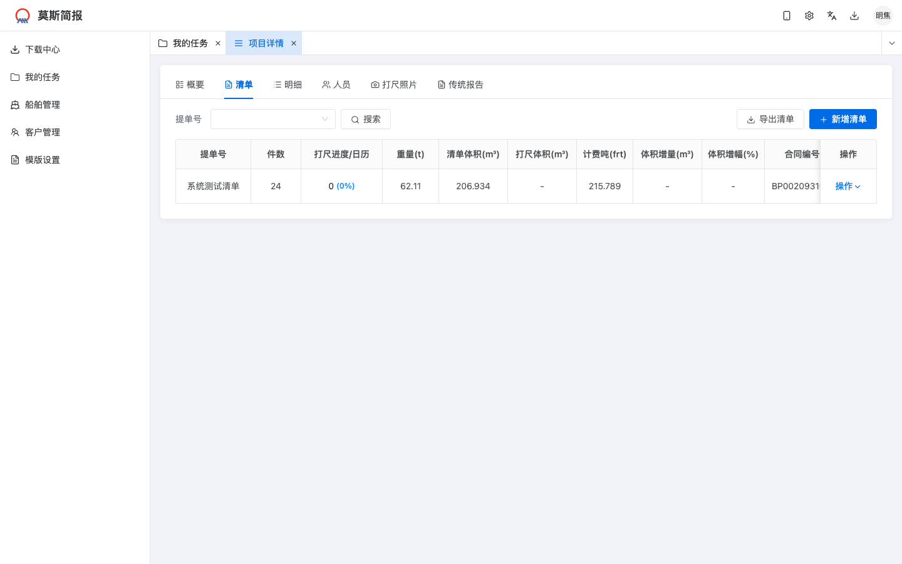Click the 明焦 avatar
The image size is (902, 564).
883,15
